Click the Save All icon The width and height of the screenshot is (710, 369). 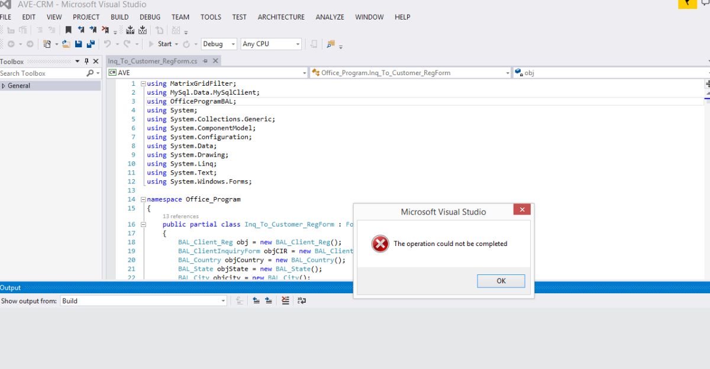91,44
